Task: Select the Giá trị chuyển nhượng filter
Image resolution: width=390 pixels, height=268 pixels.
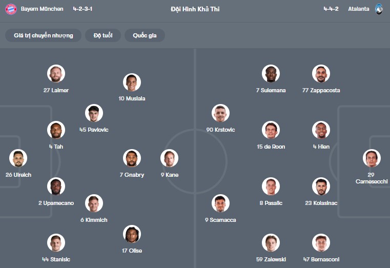Action: (44, 35)
